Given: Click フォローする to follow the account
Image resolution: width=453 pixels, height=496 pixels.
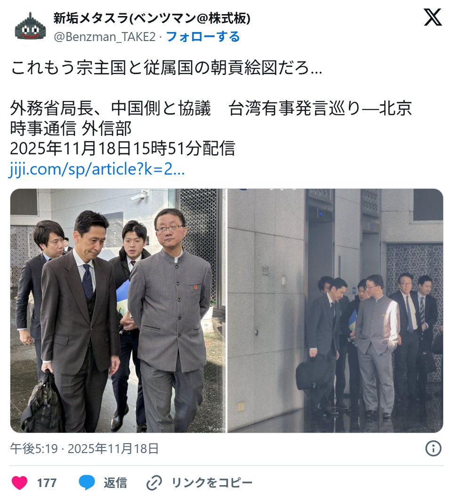Looking at the screenshot, I should 203,37.
